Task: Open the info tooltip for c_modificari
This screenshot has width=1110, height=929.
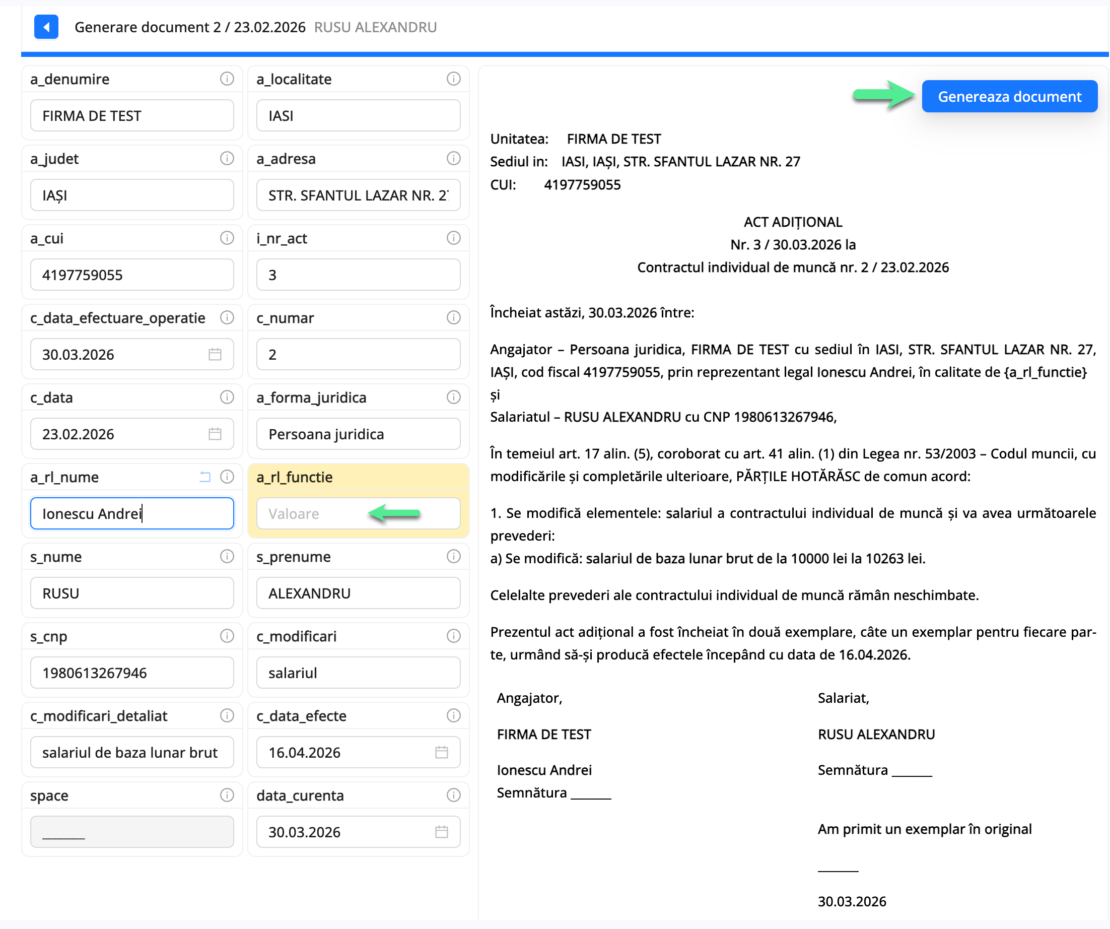Action: 453,636
